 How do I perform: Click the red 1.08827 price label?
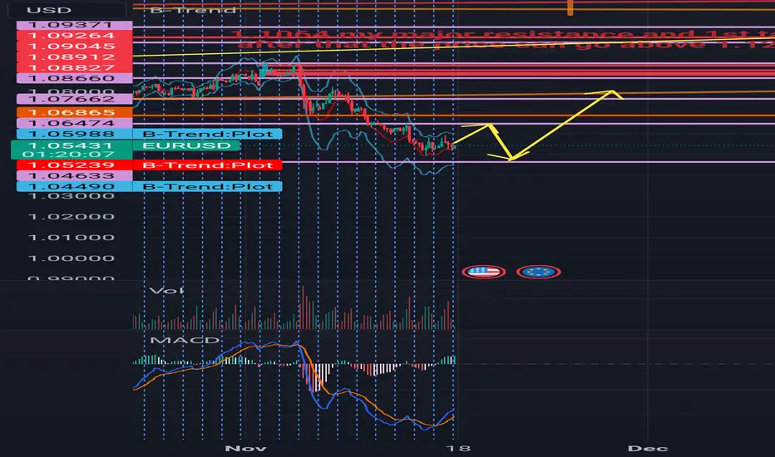point(75,67)
